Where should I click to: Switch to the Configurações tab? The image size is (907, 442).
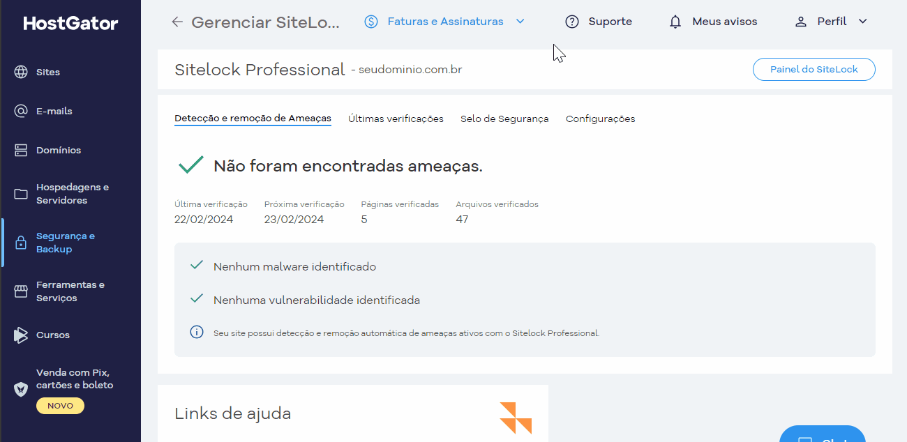tap(600, 119)
